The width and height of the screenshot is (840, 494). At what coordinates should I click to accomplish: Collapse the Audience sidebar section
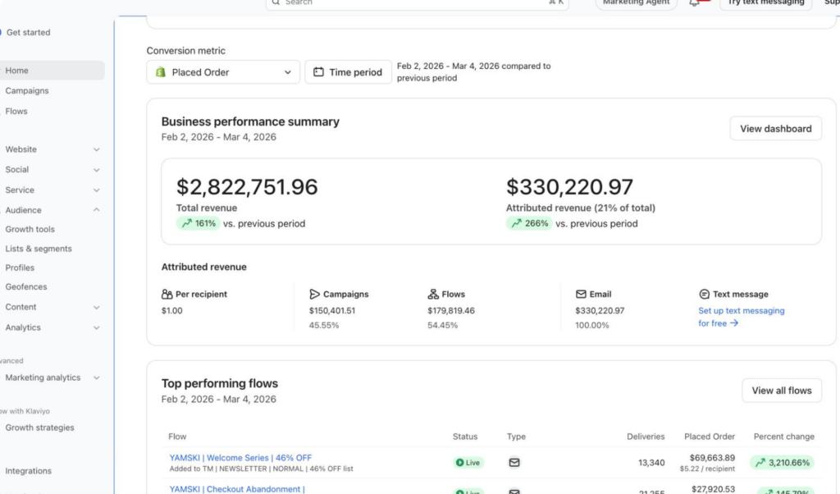52,210
